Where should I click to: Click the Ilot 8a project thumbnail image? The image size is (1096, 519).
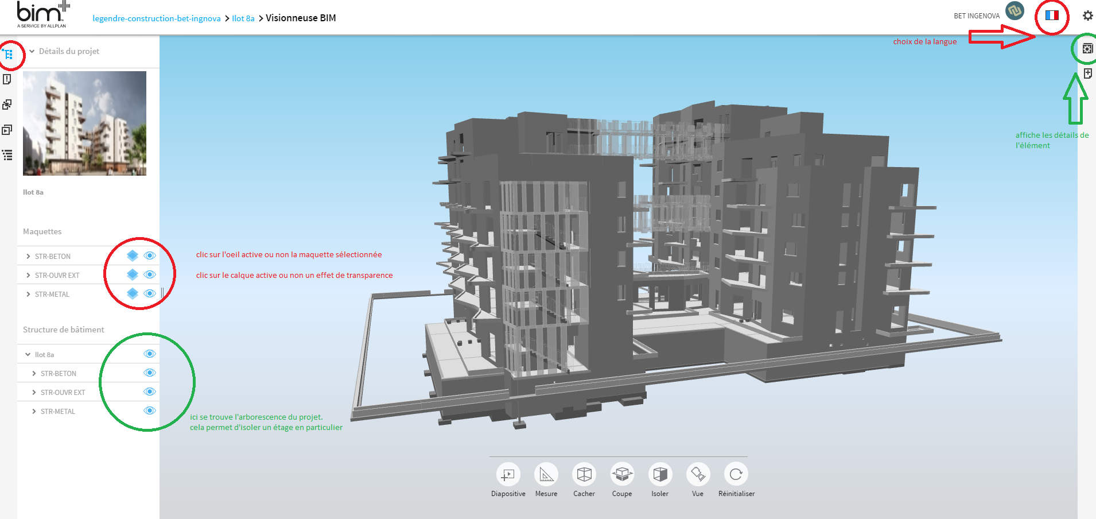(84, 123)
